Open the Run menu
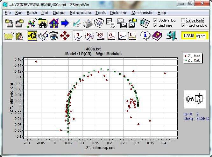212x157 pixels. [x=19, y=13]
